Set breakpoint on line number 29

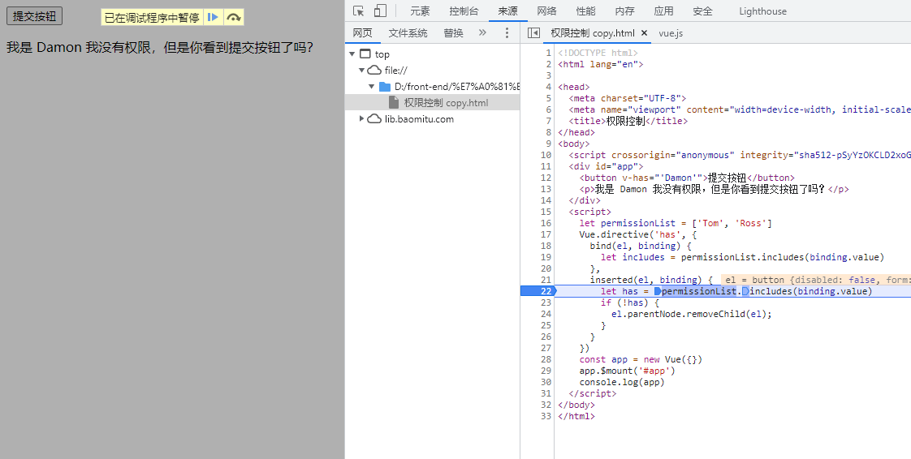546,371
